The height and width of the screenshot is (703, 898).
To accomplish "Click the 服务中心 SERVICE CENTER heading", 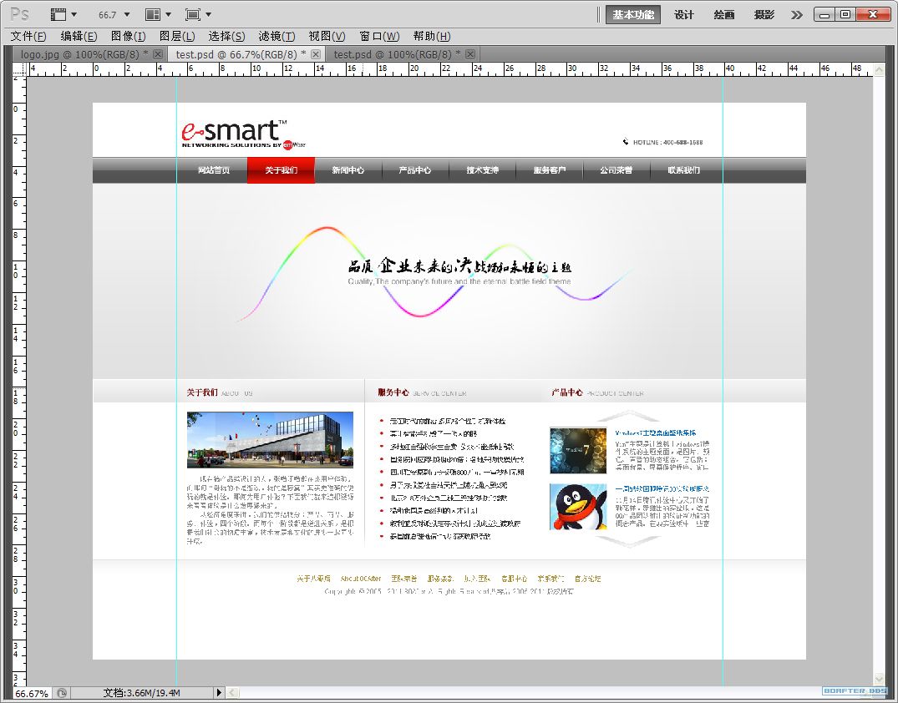I will tap(422, 392).
